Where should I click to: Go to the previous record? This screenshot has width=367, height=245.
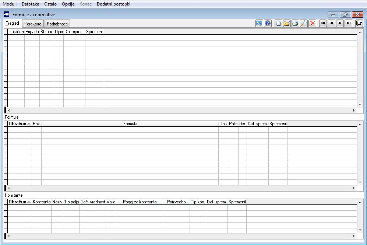coord(331,23)
